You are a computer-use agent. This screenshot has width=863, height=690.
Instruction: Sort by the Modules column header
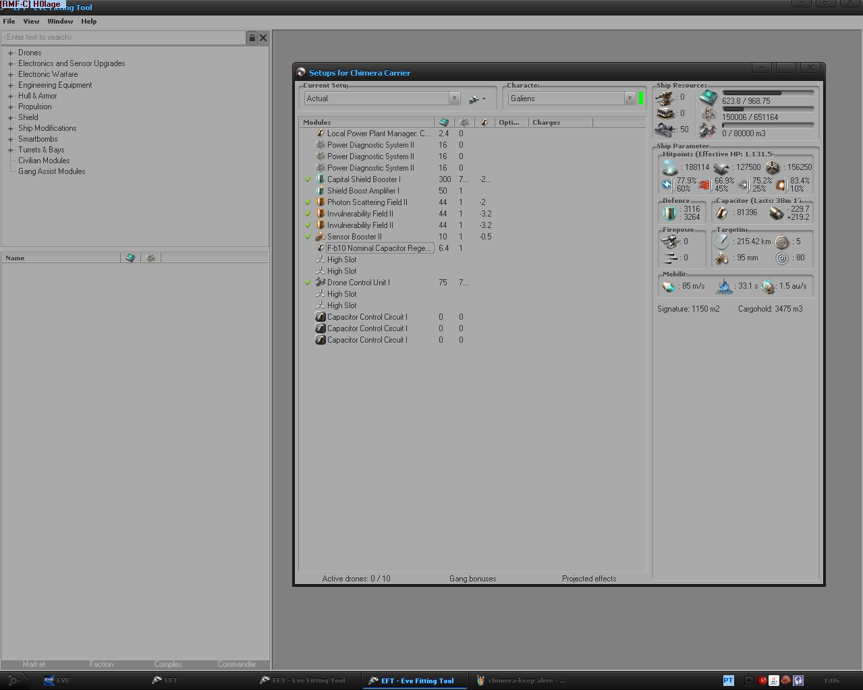368,122
